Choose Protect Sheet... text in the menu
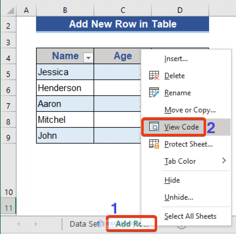This screenshot has height=234, width=236. (188, 144)
